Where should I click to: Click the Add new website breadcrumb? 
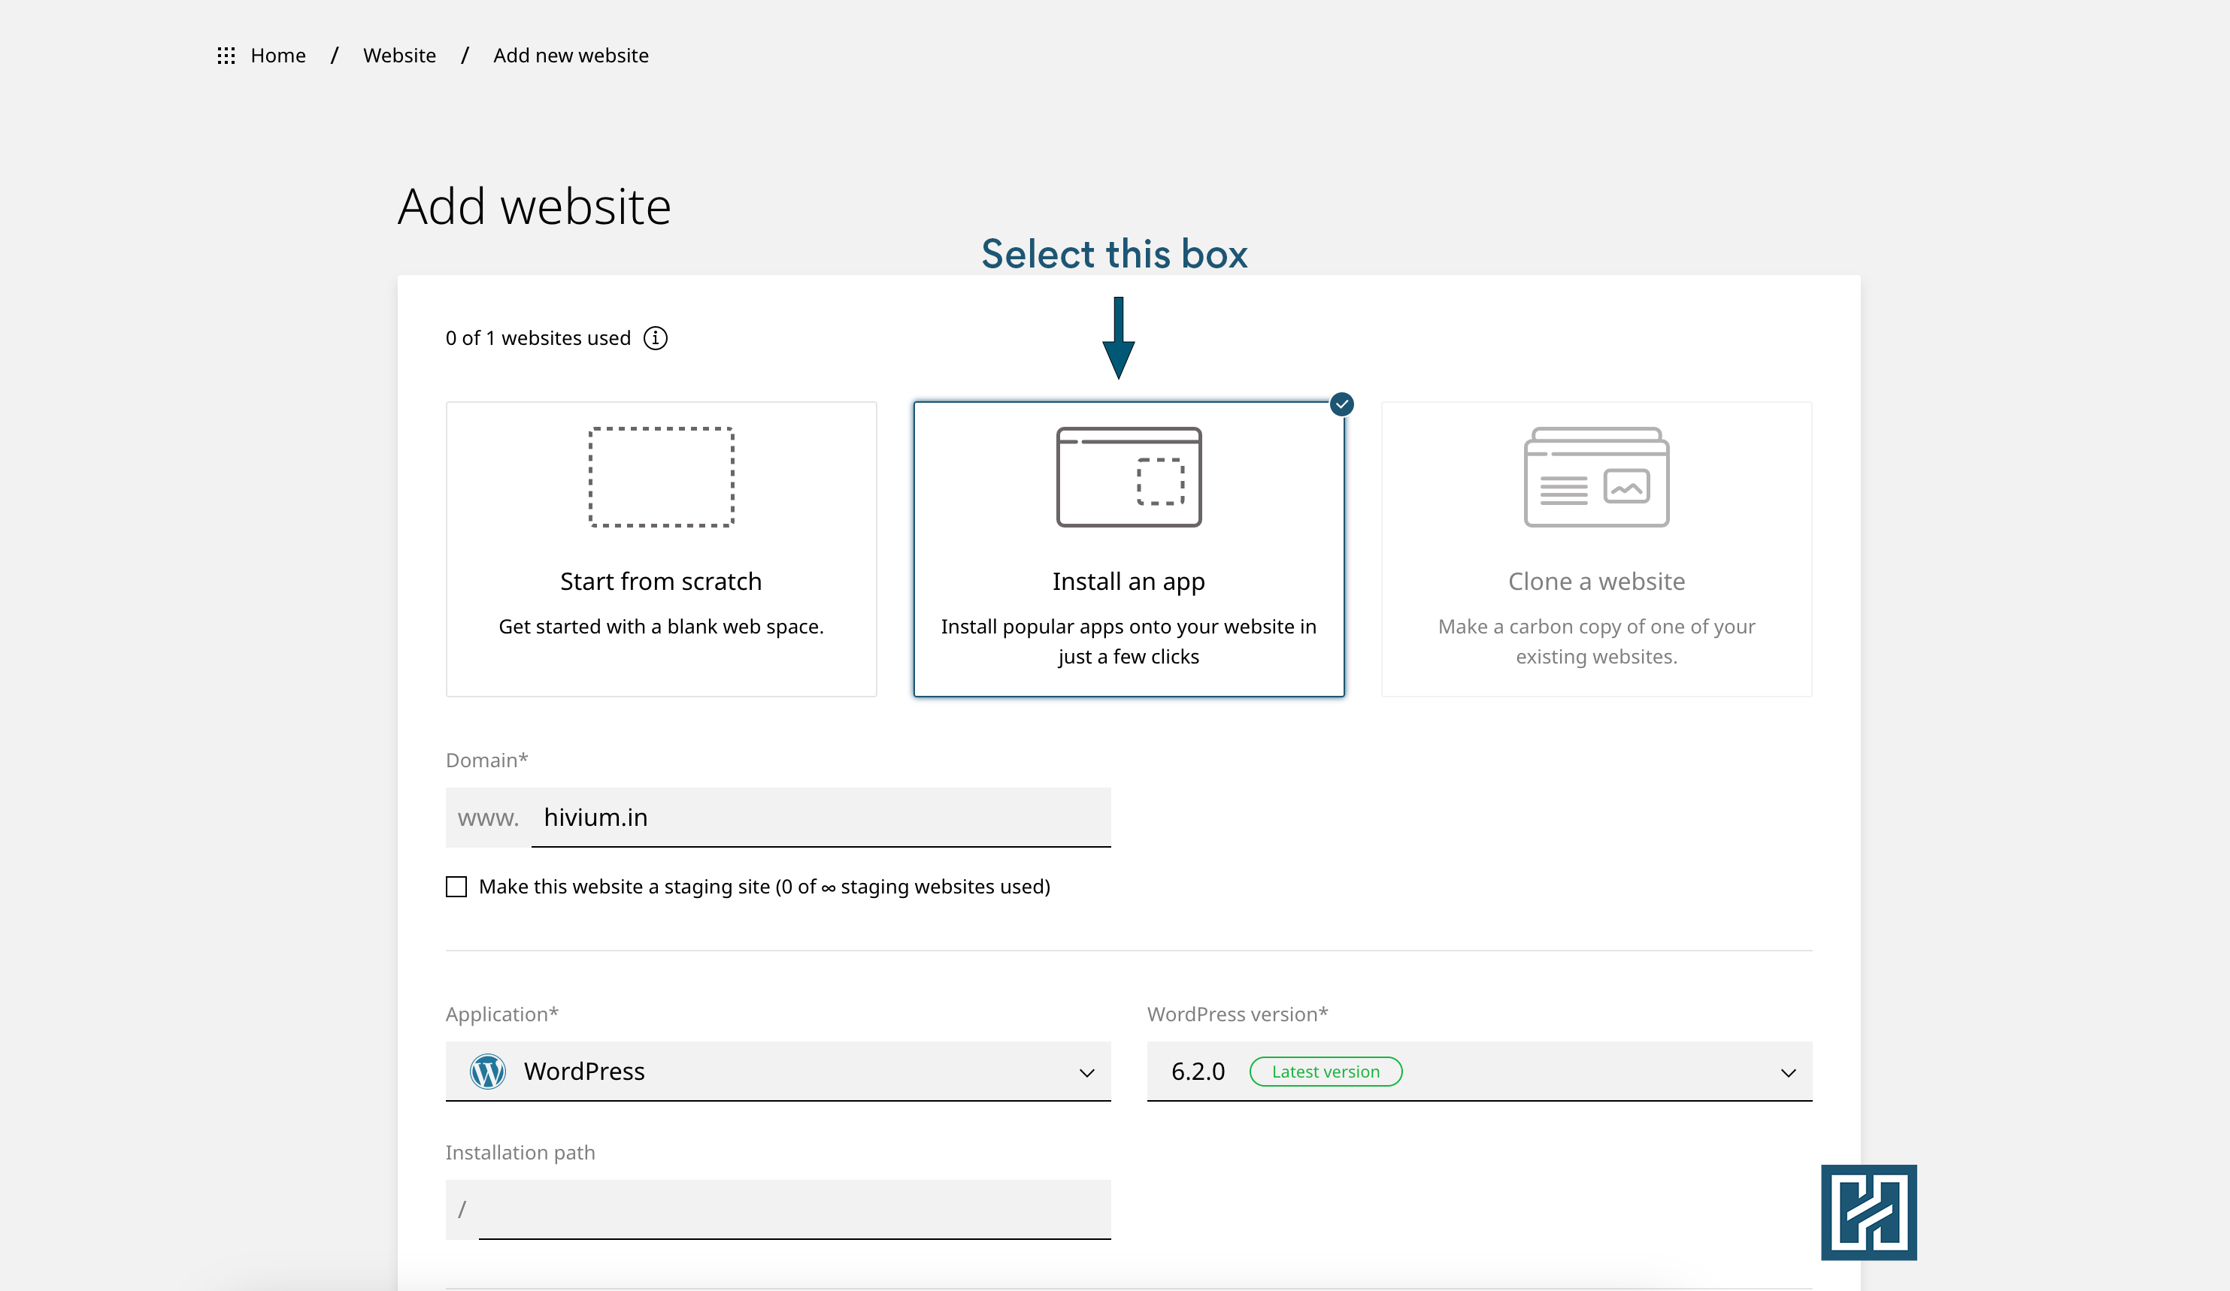coord(571,56)
